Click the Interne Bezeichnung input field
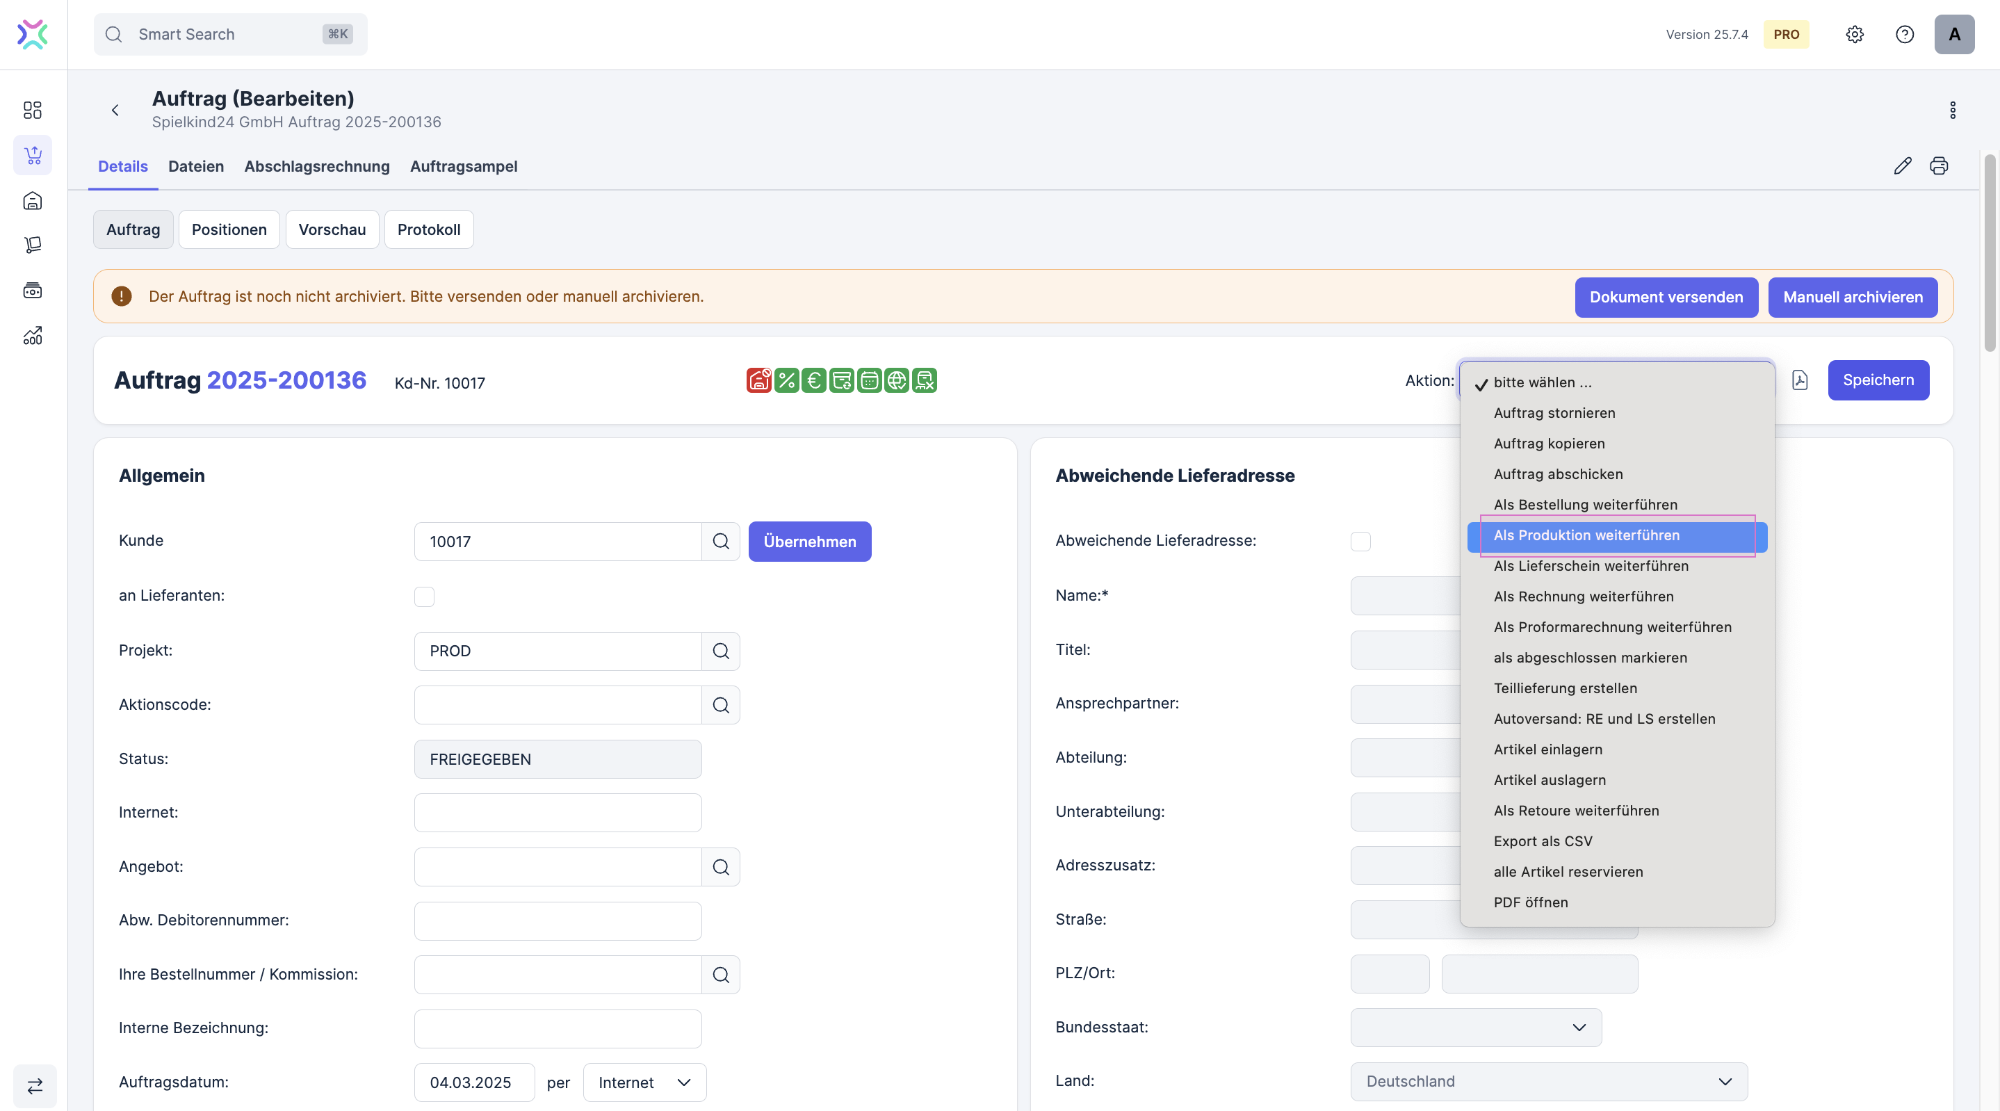Image resolution: width=2000 pixels, height=1111 pixels. coord(558,1029)
